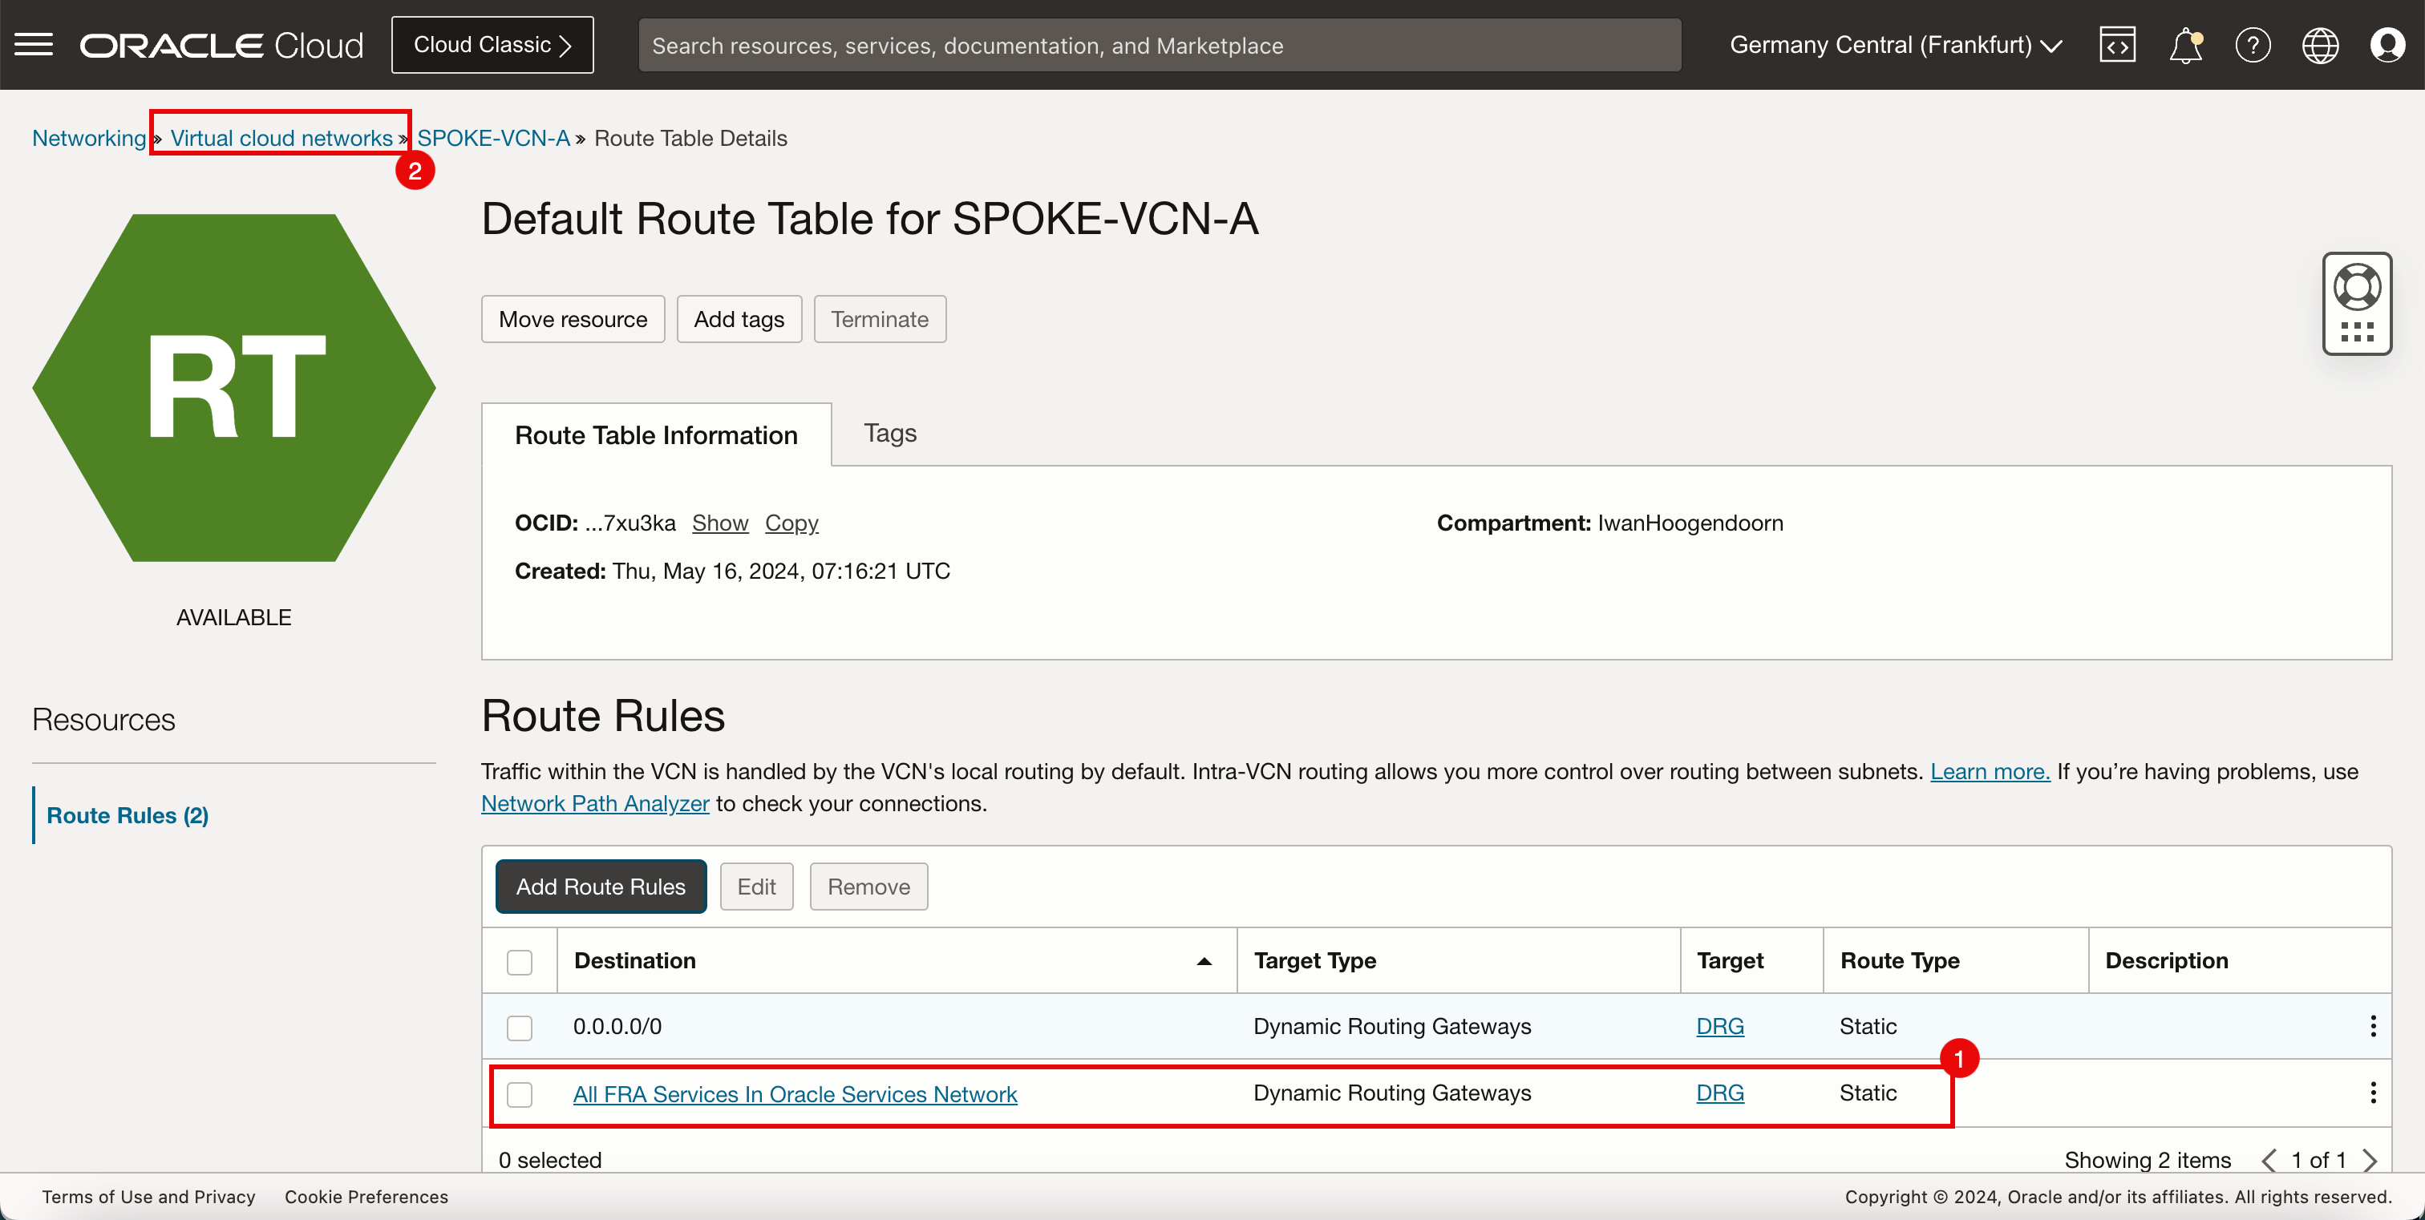
Task: Switch to the Tags tab
Action: (892, 433)
